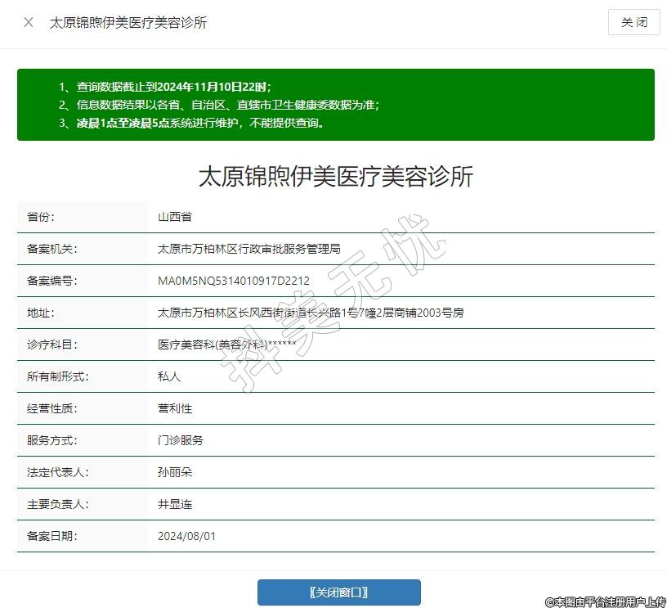The height and width of the screenshot is (608, 667).
Task: Click the 备案编号 field label
Action: pyautogui.click(x=52, y=281)
